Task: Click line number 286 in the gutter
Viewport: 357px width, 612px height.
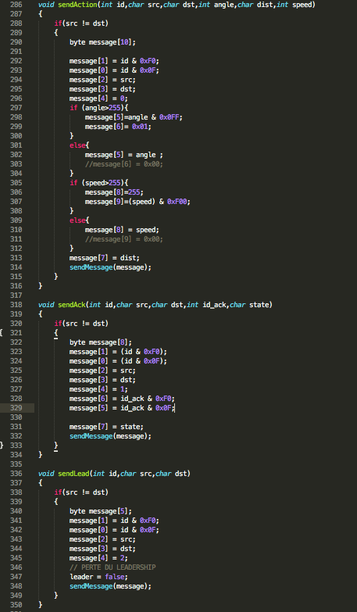Action: pos(16,5)
